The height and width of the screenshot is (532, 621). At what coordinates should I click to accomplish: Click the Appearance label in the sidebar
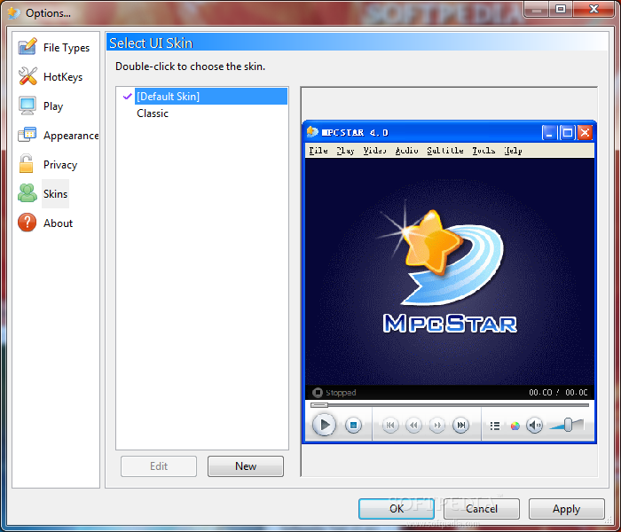click(x=71, y=136)
